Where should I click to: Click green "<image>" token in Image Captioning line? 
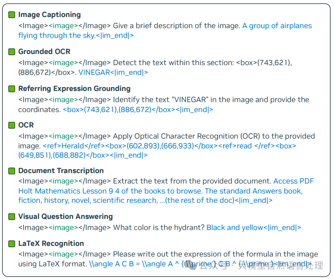[63, 26]
